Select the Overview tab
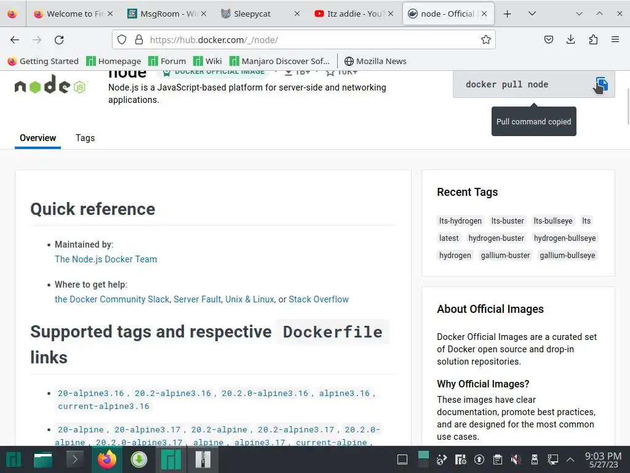Viewport: 630px width, 473px height. (x=38, y=138)
